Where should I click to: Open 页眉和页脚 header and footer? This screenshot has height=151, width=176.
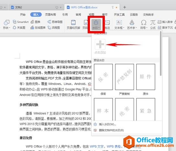pyautogui.click(x=73, y=25)
